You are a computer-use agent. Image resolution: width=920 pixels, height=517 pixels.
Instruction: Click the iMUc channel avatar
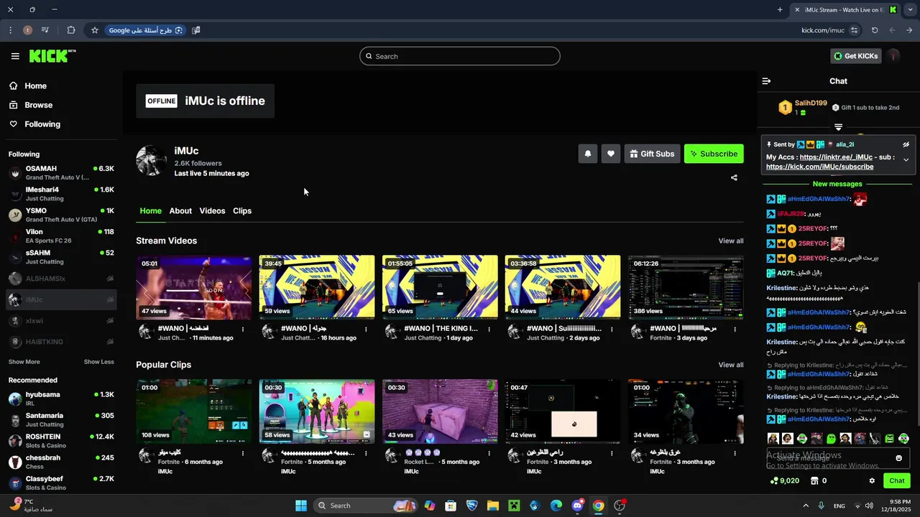[x=152, y=161]
